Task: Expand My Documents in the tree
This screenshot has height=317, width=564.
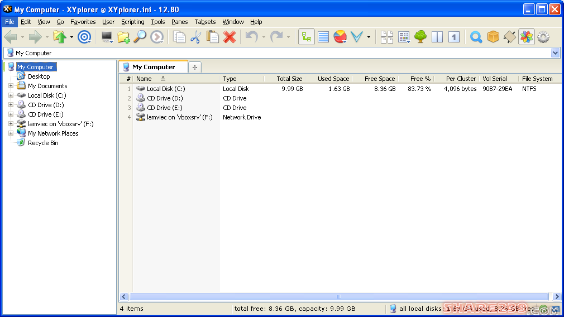Action: point(11,86)
